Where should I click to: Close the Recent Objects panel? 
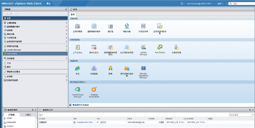point(35,110)
